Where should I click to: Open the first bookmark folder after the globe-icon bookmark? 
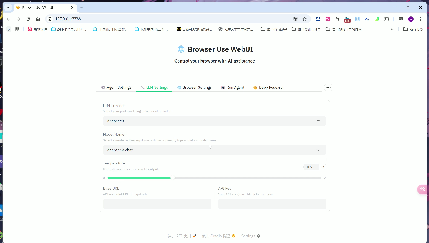[x=274, y=29]
